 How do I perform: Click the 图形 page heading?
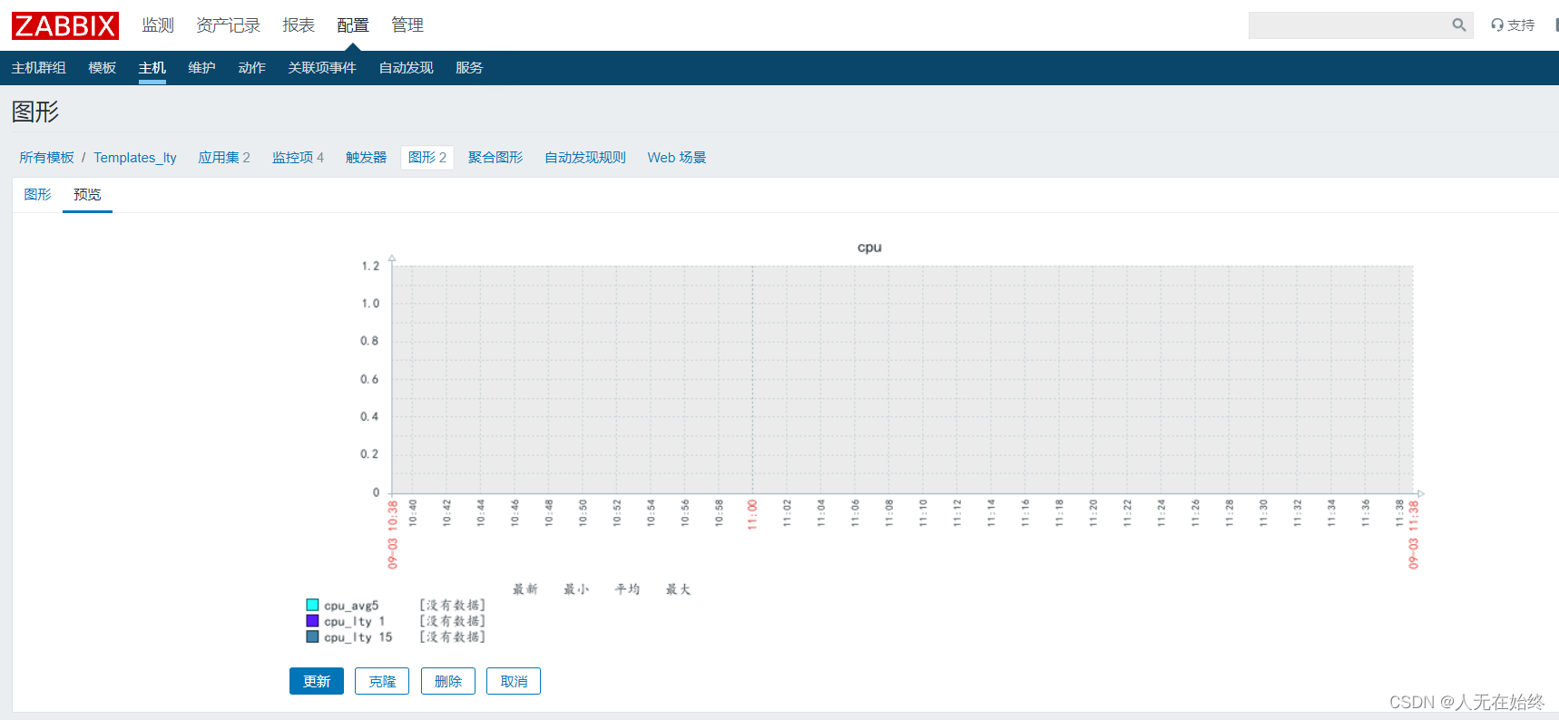[35, 112]
